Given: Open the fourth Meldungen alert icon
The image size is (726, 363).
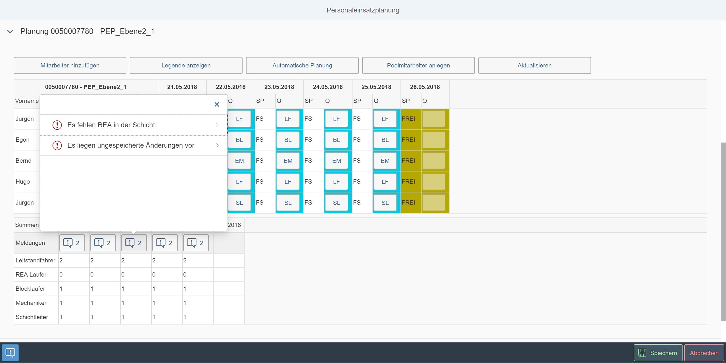Looking at the screenshot, I should click(165, 243).
